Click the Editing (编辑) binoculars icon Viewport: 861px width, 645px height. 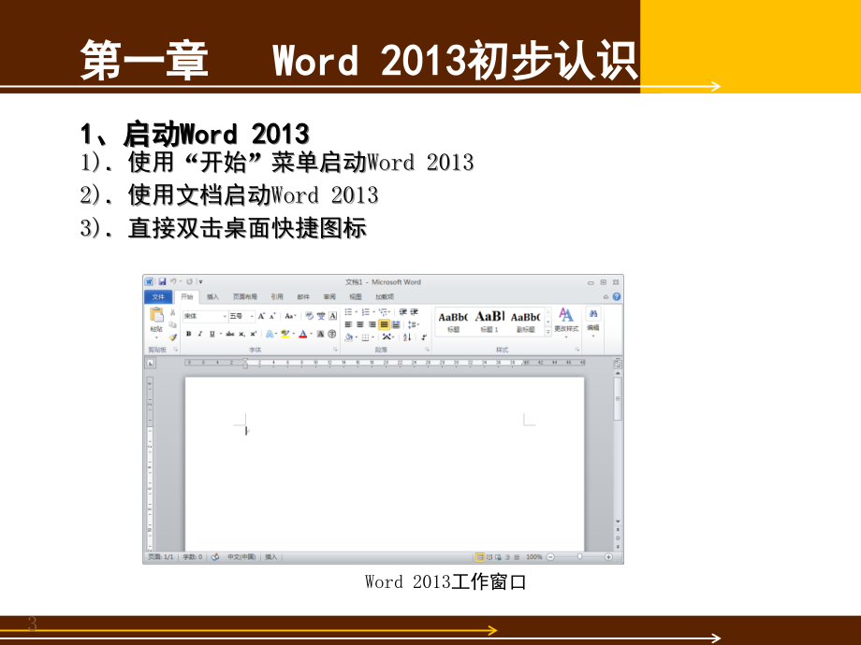593,316
